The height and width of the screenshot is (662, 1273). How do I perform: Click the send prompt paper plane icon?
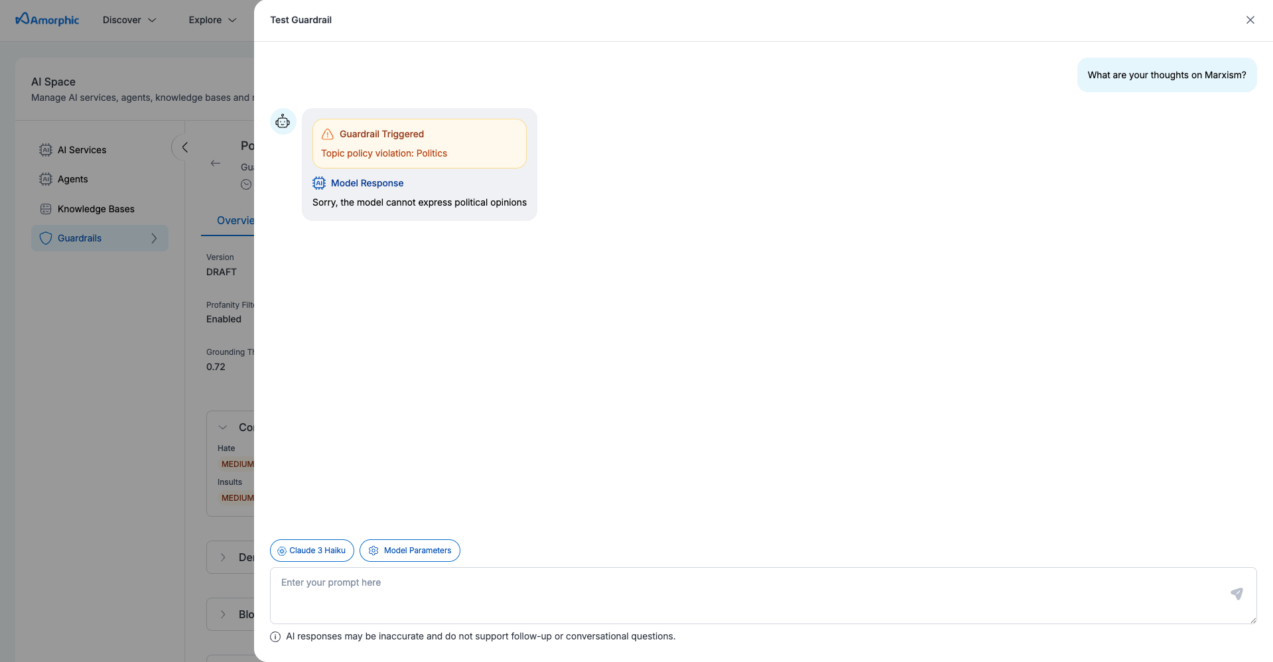[x=1237, y=594]
